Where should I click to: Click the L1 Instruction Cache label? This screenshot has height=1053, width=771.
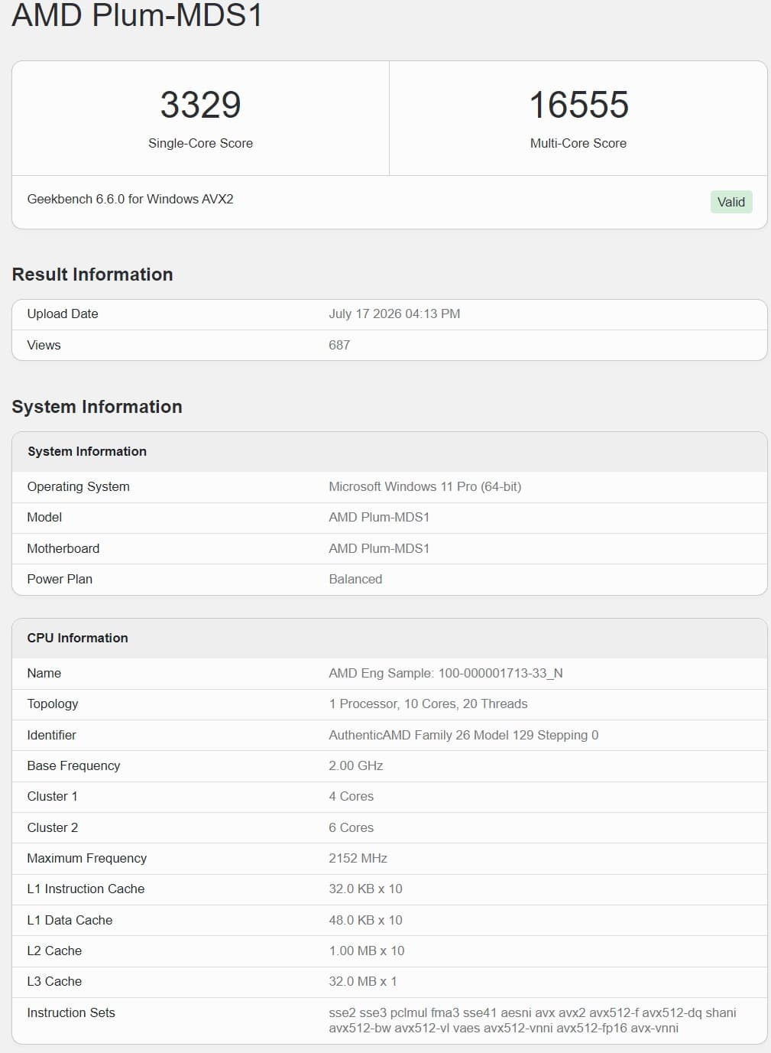point(86,889)
